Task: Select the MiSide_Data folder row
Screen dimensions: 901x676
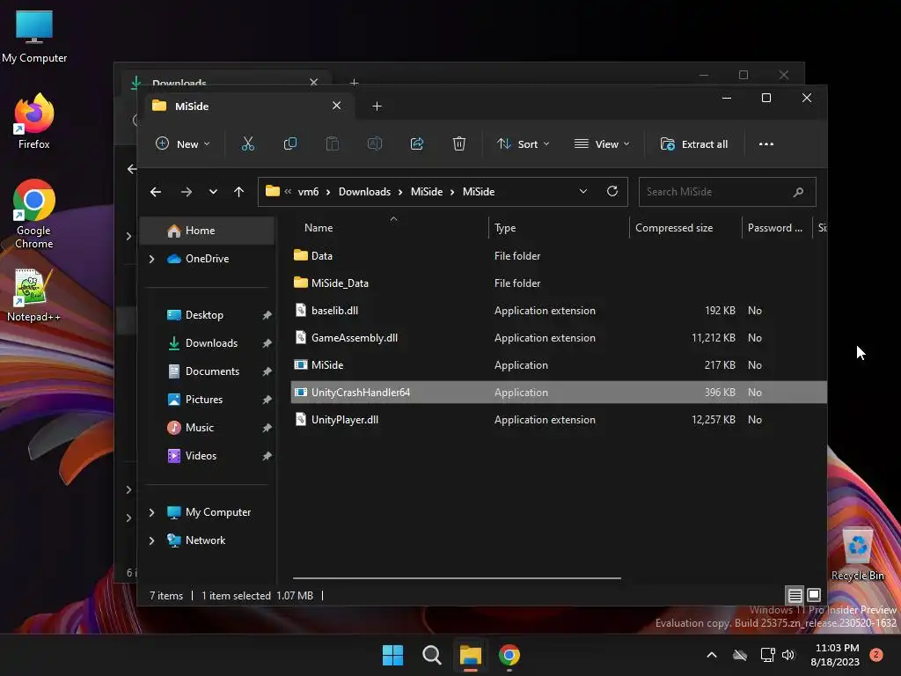Action: 559,283
